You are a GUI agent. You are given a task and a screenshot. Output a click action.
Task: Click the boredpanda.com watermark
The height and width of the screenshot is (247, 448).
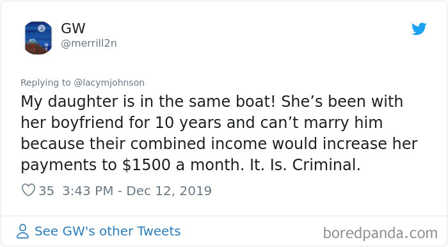pos(380,234)
